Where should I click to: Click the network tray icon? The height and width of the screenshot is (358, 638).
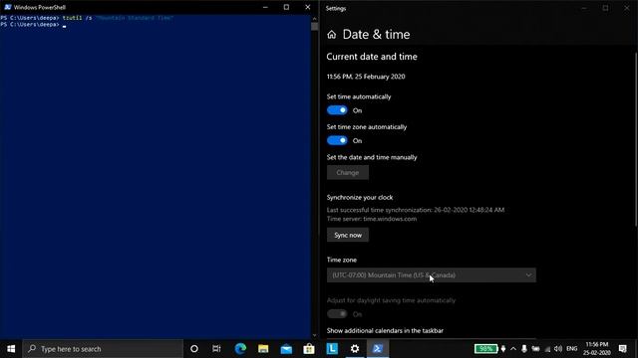coord(547,349)
